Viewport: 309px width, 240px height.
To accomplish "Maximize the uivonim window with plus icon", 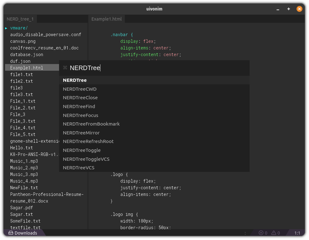I will point(289,9).
